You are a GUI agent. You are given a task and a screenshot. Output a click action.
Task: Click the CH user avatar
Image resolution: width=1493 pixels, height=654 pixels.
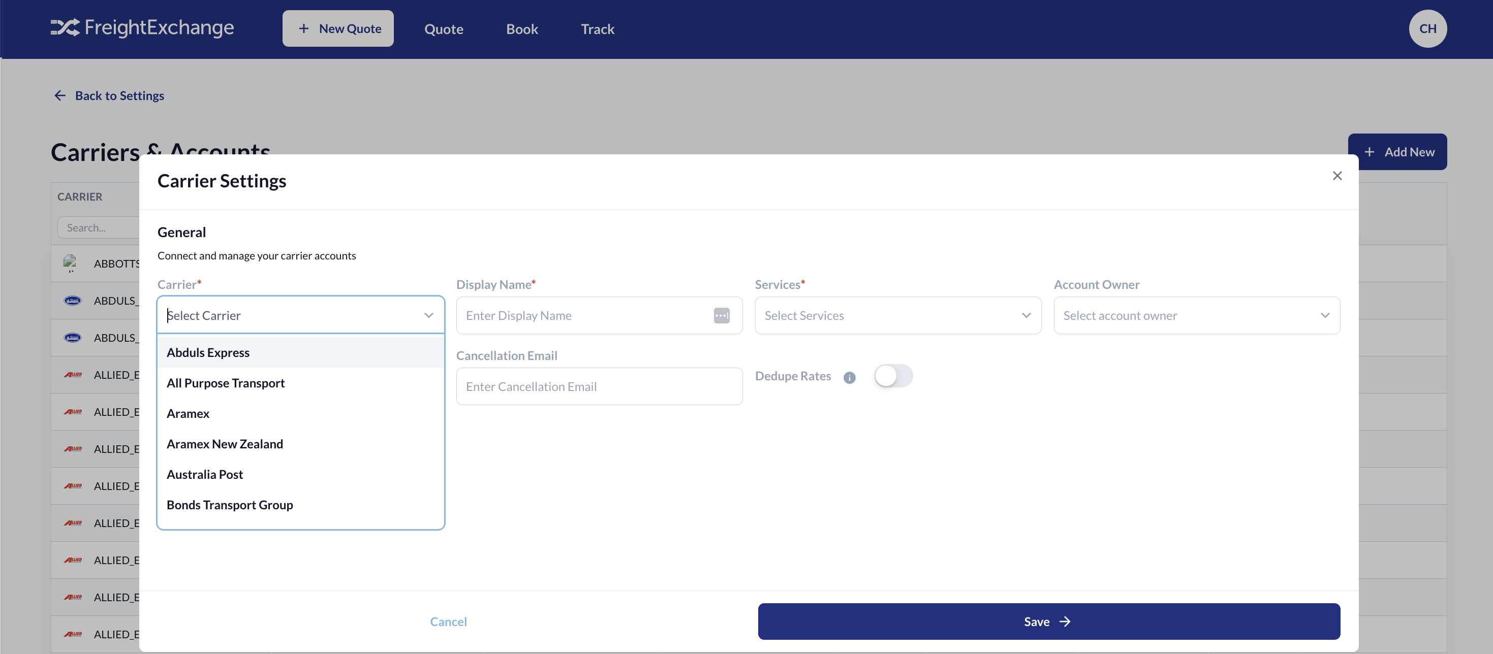[1427, 28]
